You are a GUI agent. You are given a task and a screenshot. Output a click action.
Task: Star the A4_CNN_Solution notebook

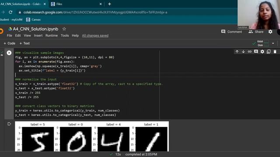point(64,29)
